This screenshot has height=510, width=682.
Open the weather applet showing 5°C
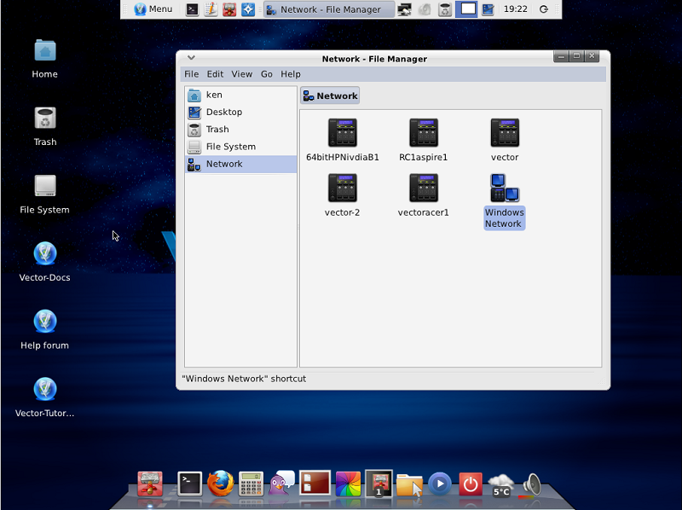[x=501, y=484]
